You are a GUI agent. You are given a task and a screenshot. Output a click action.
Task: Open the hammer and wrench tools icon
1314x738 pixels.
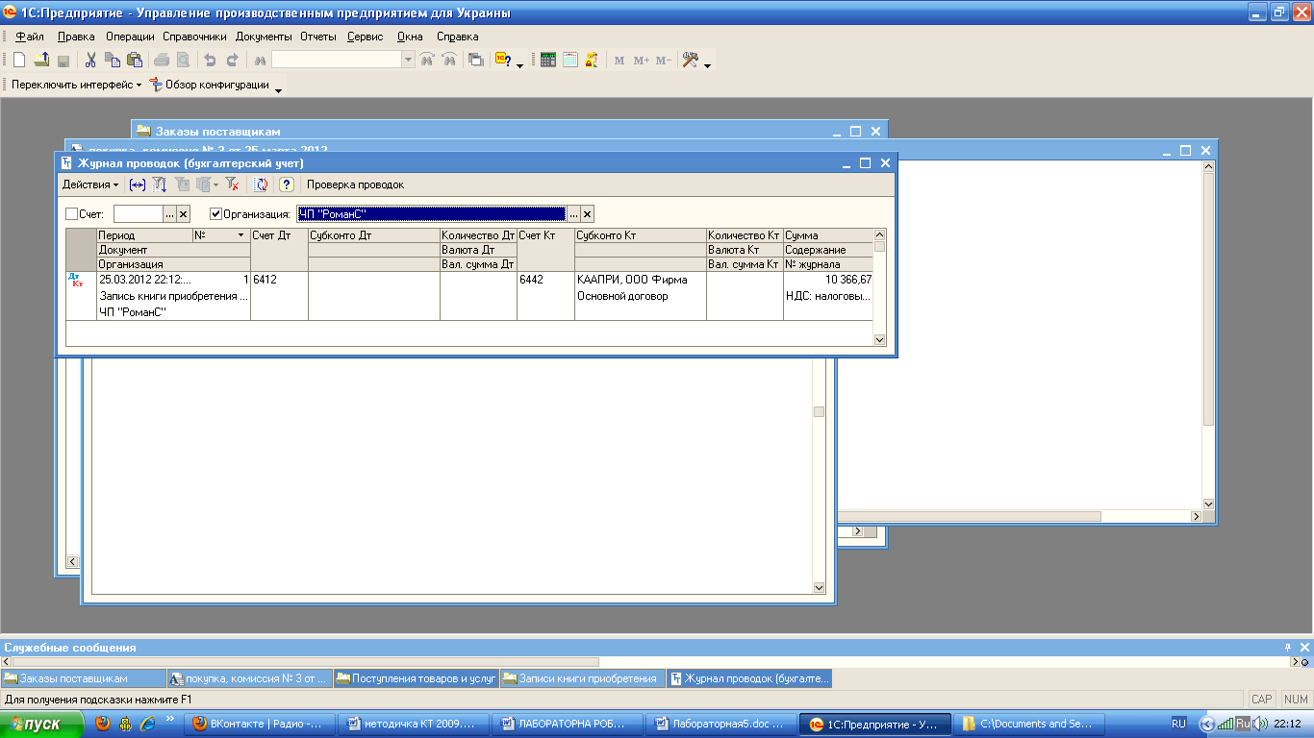(691, 60)
